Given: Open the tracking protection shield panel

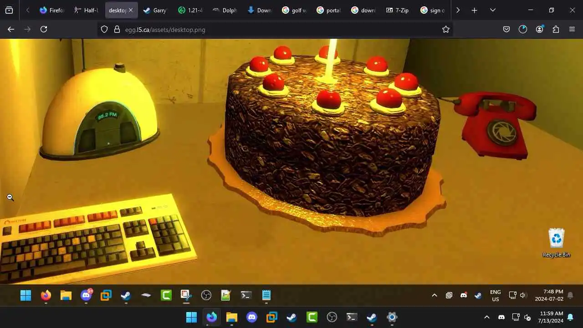Looking at the screenshot, I should tap(104, 29).
